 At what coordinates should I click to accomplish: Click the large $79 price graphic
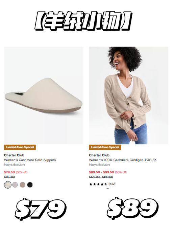pyautogui.click(x=41, y=209)
